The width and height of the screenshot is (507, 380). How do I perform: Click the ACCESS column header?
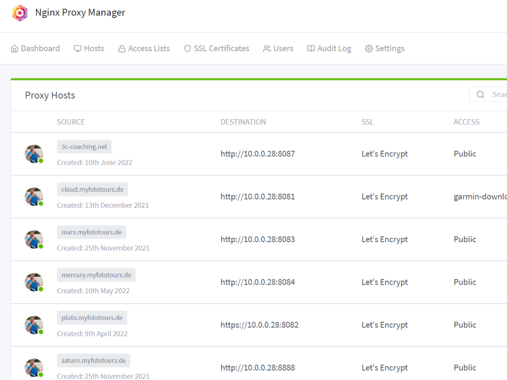pos(466,122)
